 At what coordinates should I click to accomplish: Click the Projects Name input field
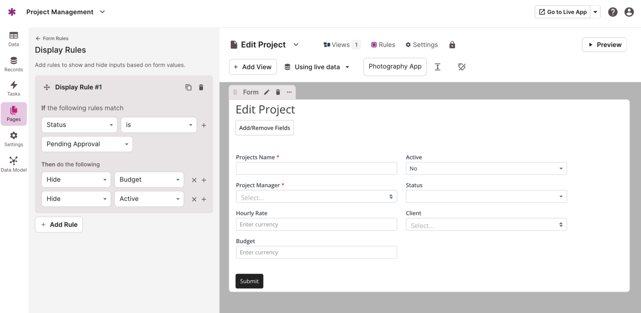tap(316, 168)
